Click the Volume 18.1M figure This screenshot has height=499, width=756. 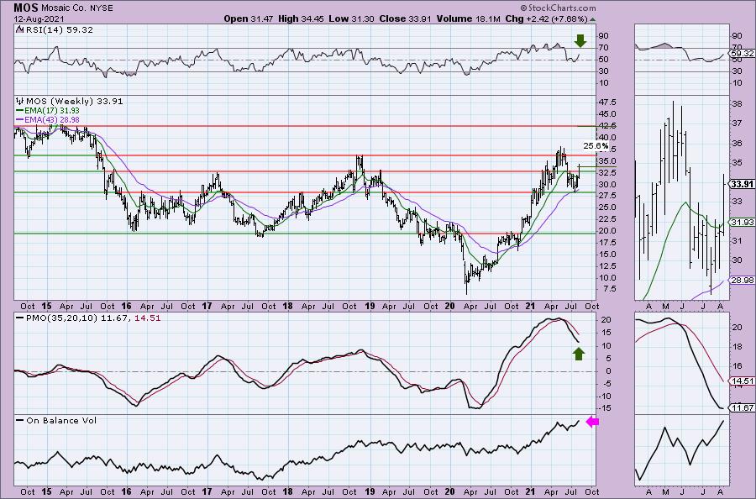pos(469,18)
